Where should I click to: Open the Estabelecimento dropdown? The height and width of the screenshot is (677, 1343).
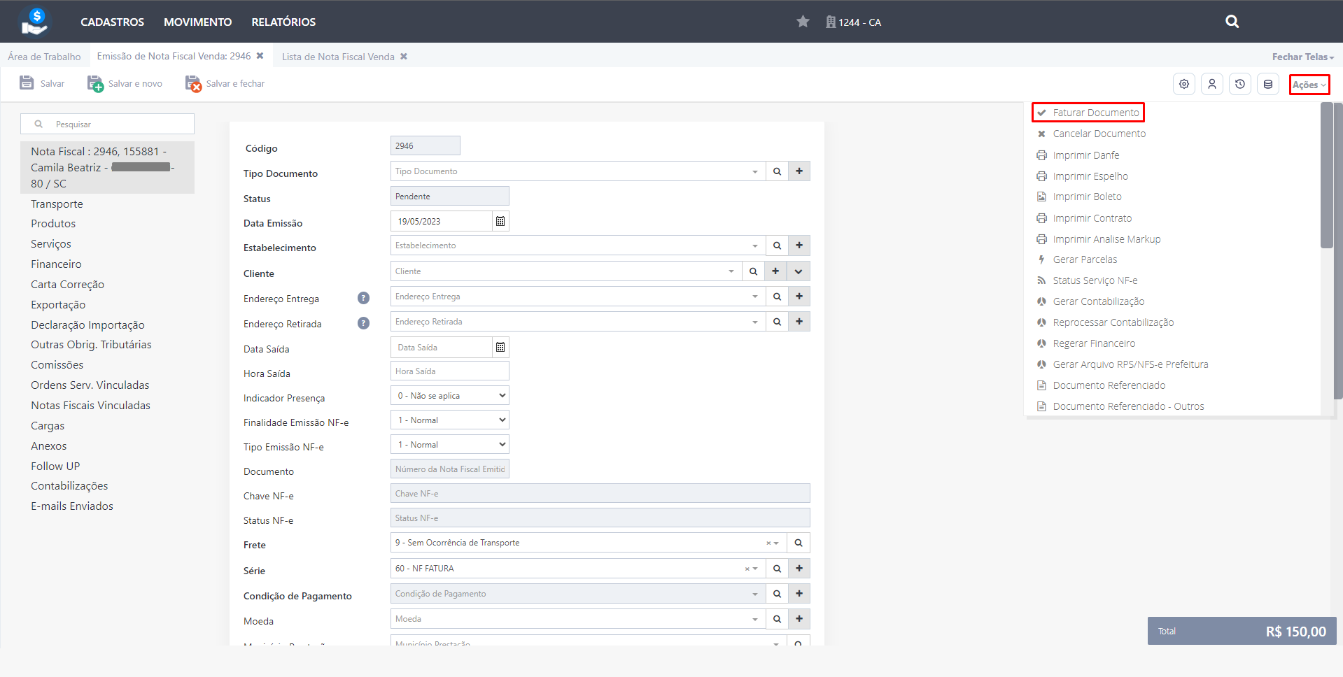point(578,245)
